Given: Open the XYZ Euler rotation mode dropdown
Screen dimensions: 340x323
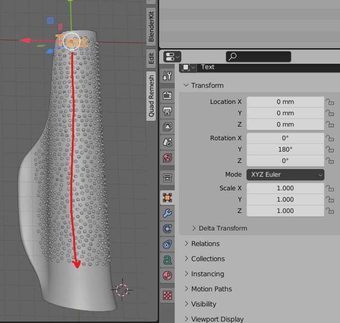Looking at the screenshot, I should [285, 175].
